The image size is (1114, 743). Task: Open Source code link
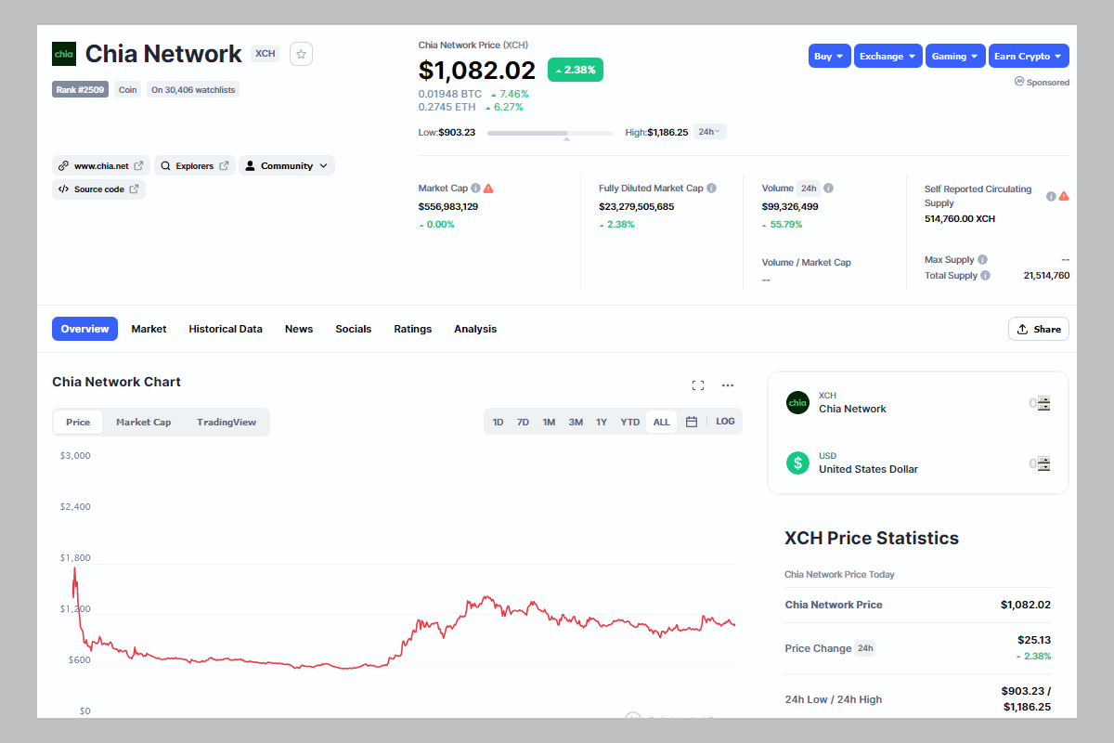click(98, 189)
